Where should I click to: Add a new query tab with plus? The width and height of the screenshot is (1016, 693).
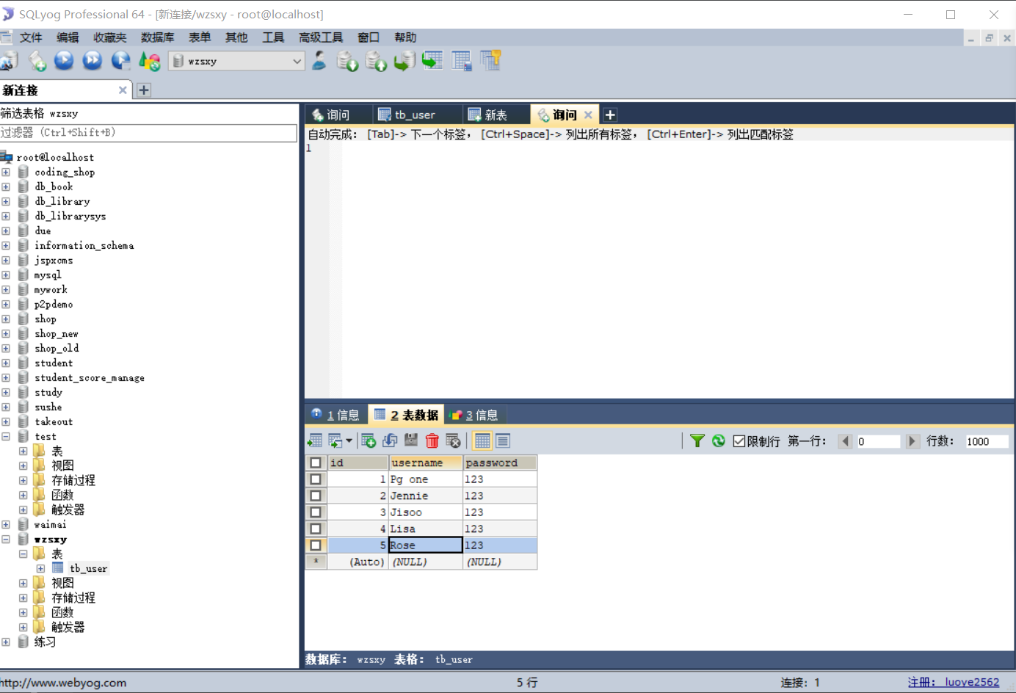click(x=610, y=115)
